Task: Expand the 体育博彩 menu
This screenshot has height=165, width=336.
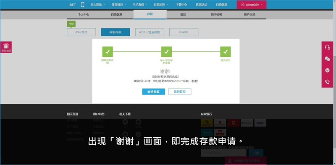Action: (x=119, y=5)
